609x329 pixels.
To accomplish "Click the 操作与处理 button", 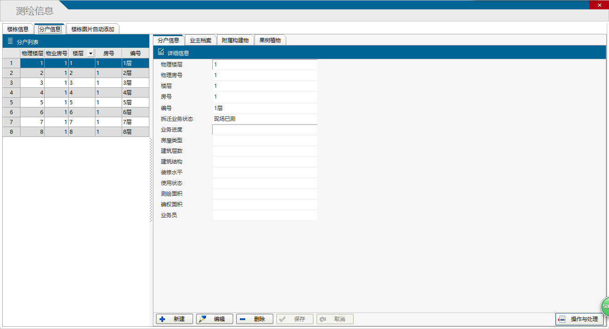I will tap(584, 319).
